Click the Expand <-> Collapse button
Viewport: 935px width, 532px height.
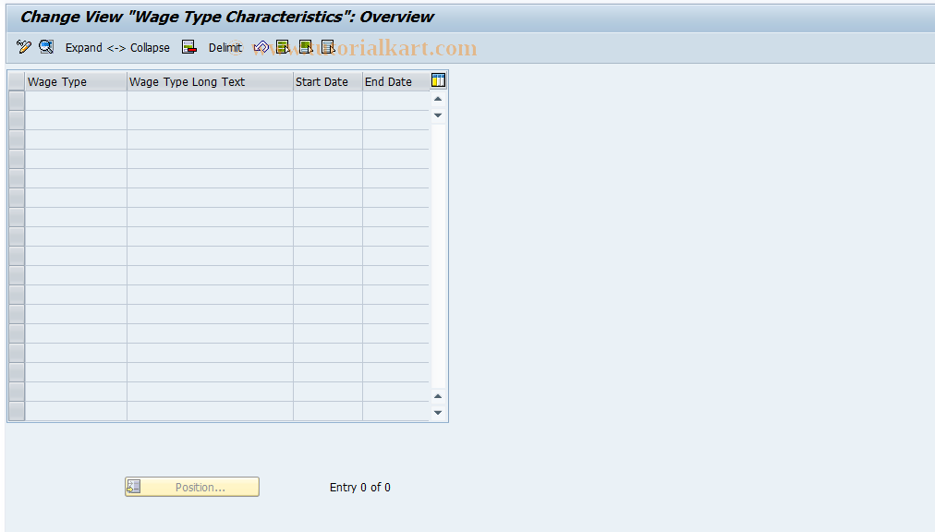click(117, 48)
